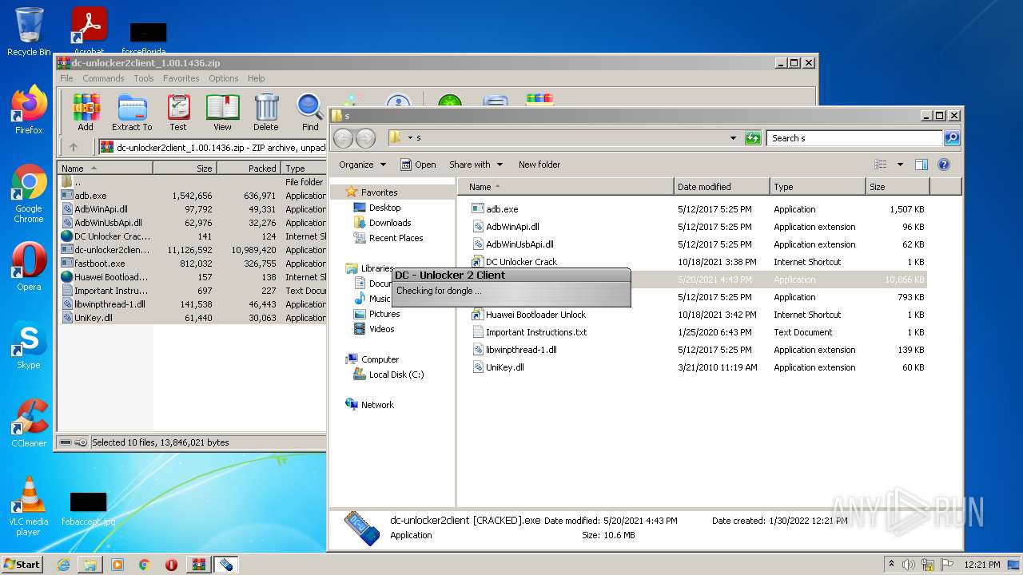Click the DC-Unlocker taskbar button
The image size is (1023, 575).
click(225, 565)
